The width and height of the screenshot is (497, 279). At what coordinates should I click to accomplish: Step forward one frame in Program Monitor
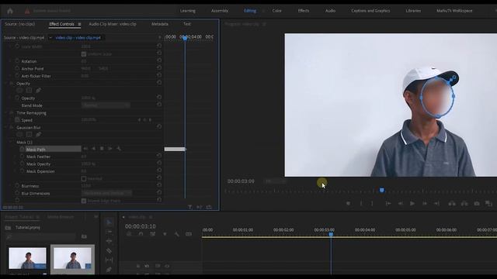tap(425, 204)
